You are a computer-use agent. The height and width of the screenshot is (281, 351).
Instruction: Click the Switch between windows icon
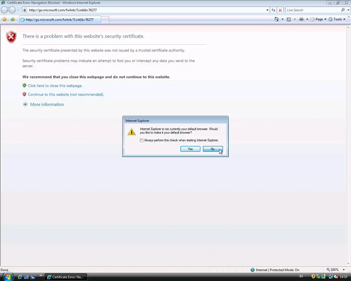click(33, 277)
